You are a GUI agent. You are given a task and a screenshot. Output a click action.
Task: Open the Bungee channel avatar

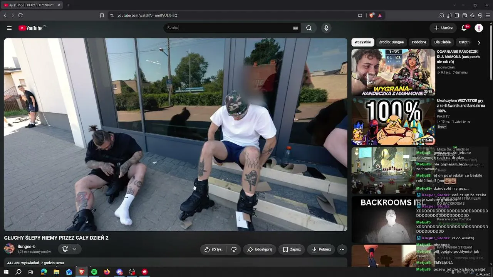9,249
